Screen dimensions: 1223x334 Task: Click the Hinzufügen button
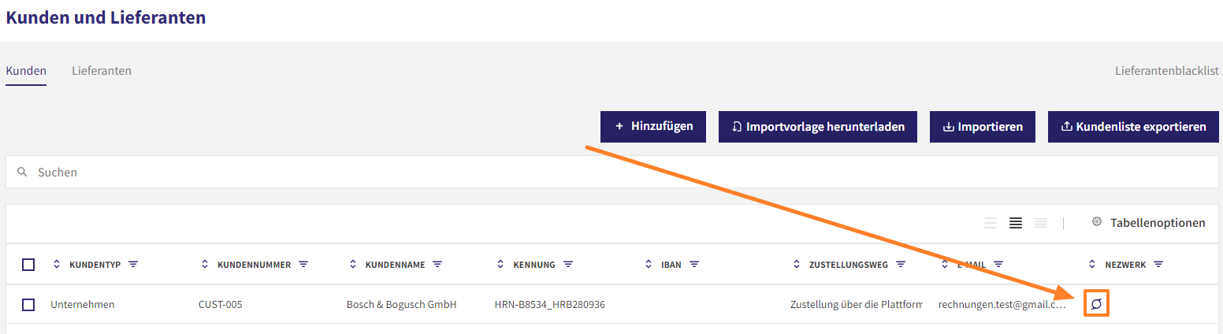pos(653,127)
